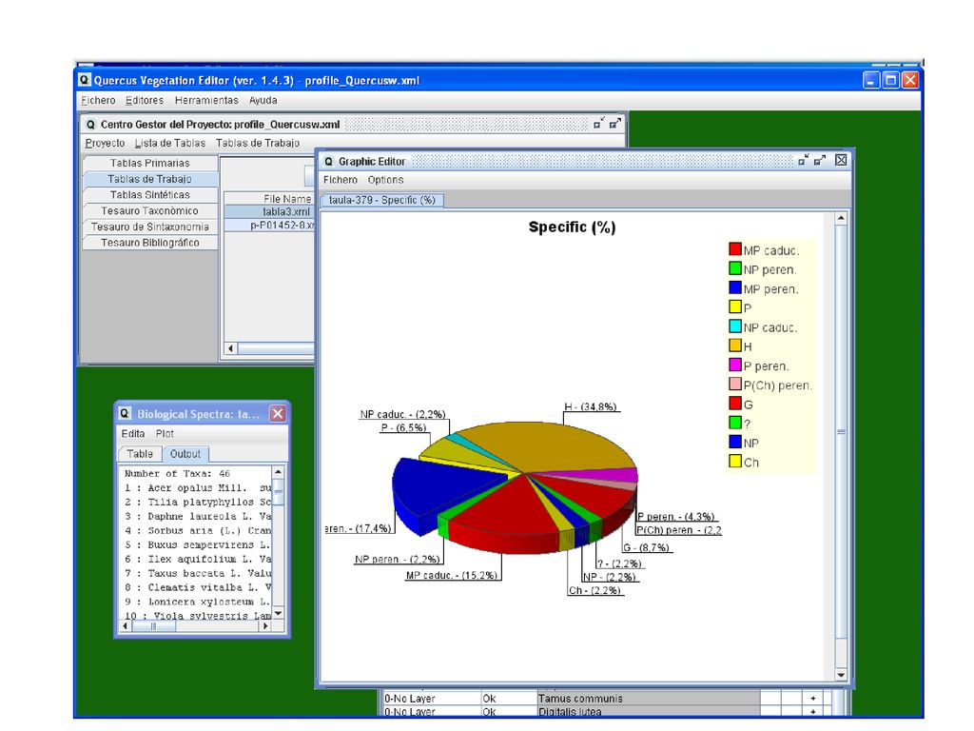This screenshot has width=974, height=731.
Task: Click left scroll arrow in file list
Action: 230,348
